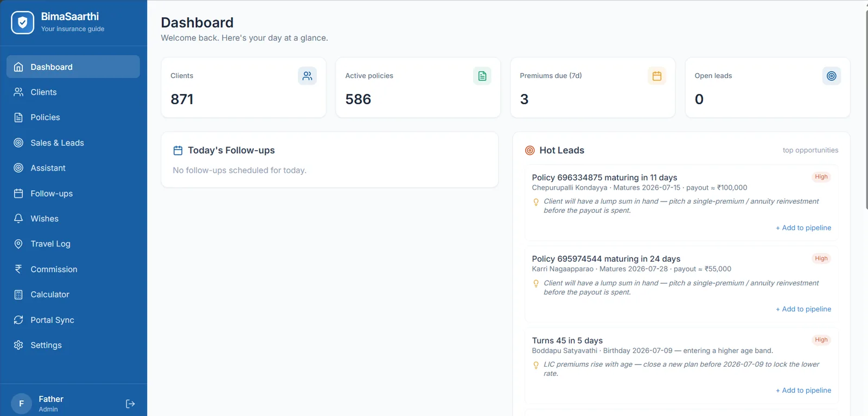Click the Policies document icon in sidebar
The width and height of the screenshot is (868, 416).
(x=18, y=118)
